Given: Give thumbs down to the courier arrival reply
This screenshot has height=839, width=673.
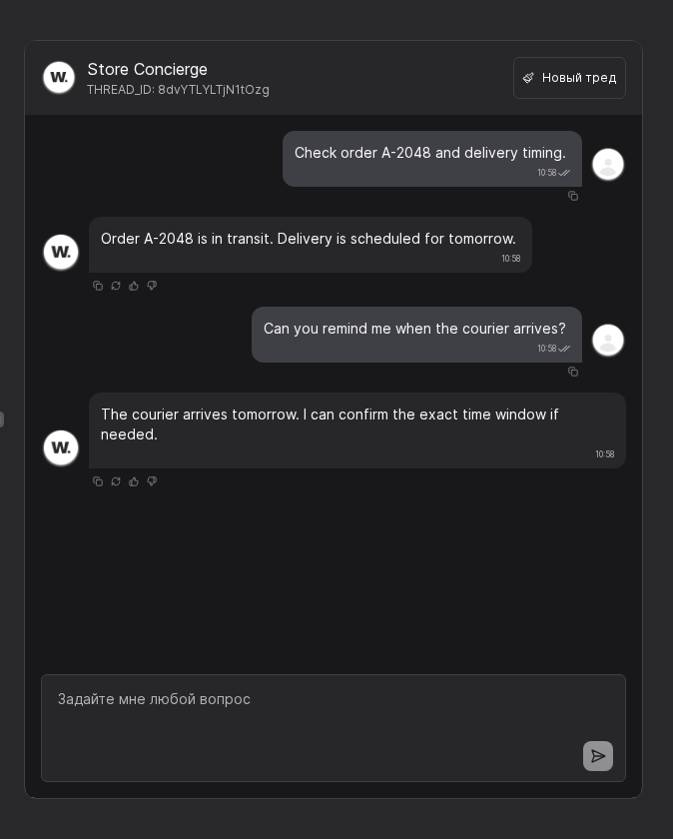Looking at the screenshot, I should pos(152,481).
